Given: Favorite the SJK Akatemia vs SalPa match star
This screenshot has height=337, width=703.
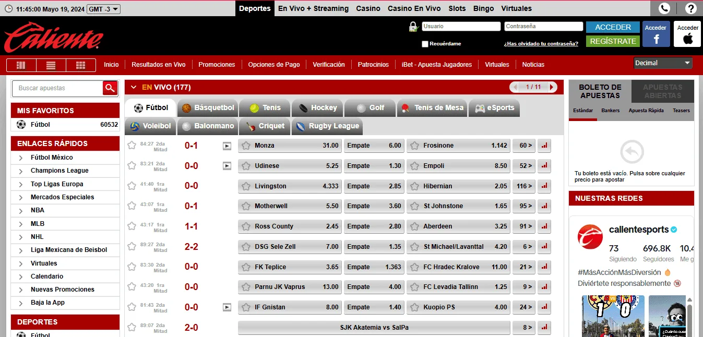Looking at the screenshot, I should 132,328.
